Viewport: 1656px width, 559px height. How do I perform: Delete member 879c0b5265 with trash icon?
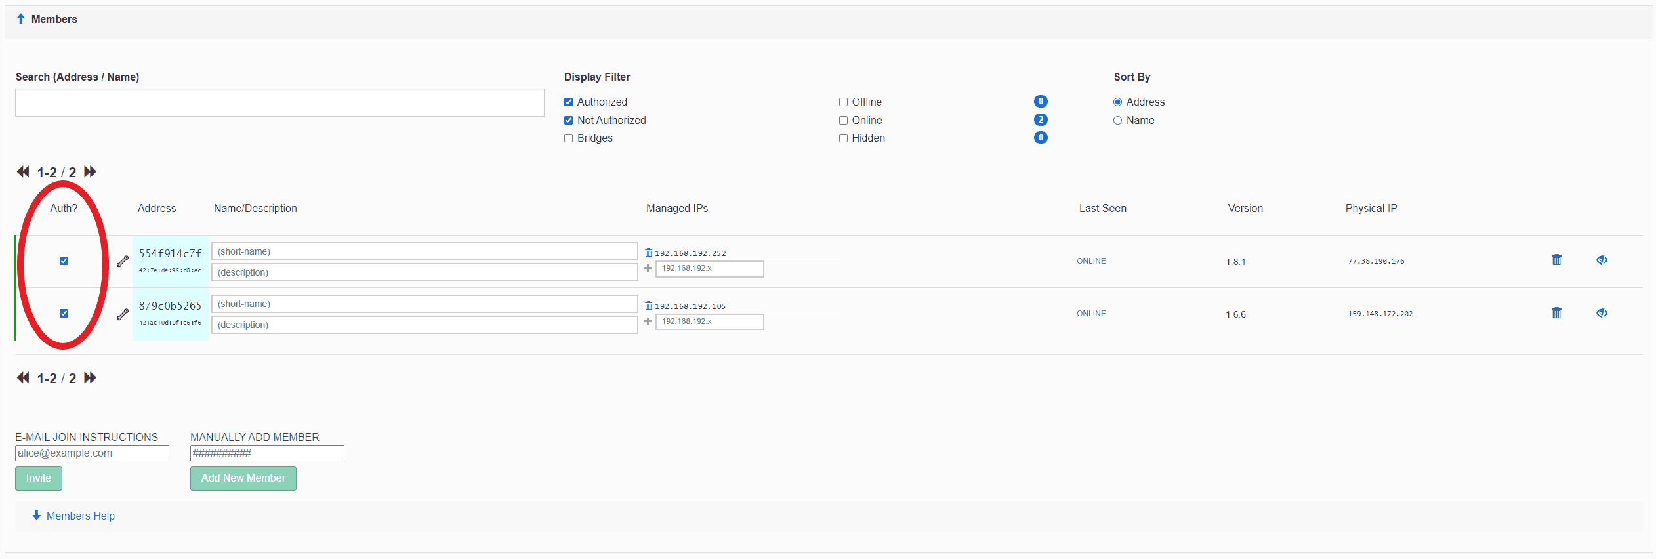[x=1556, y=313]
